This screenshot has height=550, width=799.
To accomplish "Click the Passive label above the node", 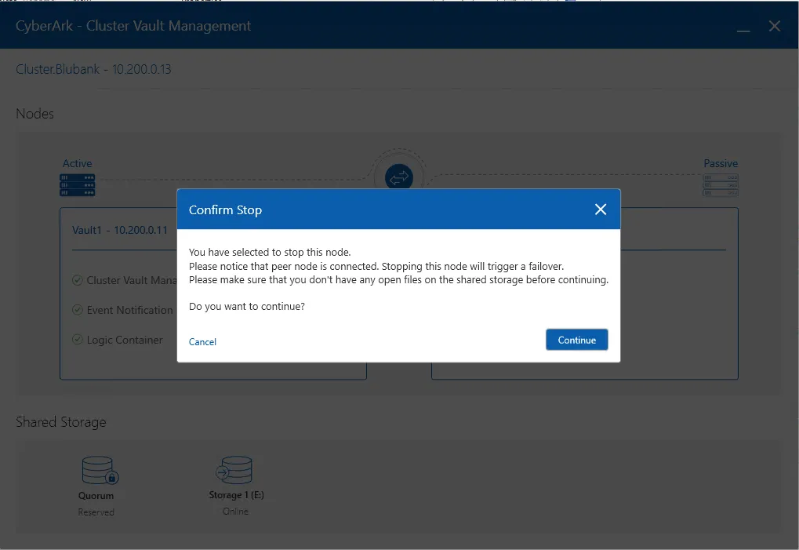I will [x=720, y=163].
